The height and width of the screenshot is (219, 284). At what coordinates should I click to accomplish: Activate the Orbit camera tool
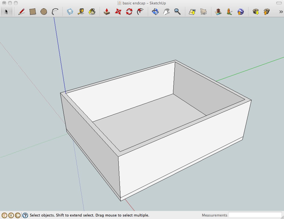coord(155,12)
